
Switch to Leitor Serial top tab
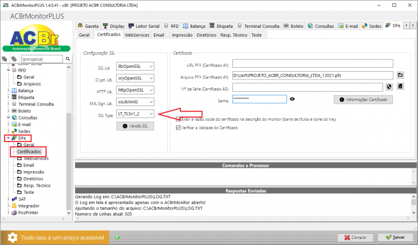(x=144, y=26)
